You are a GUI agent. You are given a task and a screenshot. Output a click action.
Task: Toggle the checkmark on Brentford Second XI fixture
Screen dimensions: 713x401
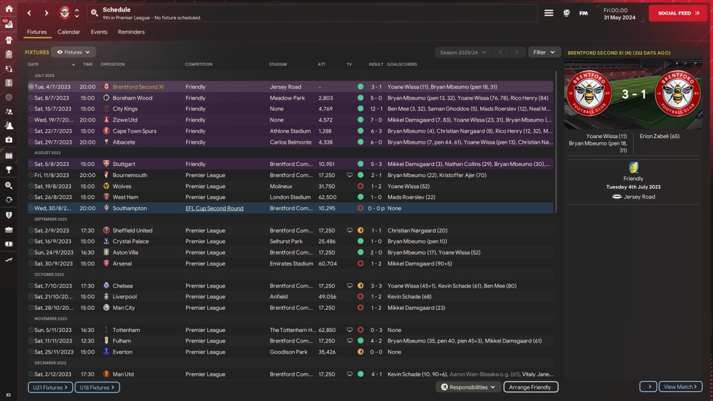tap(31, 87)
